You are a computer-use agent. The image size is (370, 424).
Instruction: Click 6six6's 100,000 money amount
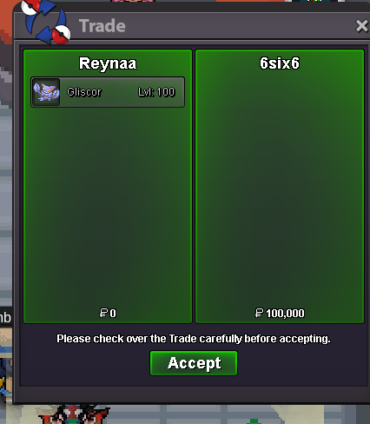(x=285, y=313)
